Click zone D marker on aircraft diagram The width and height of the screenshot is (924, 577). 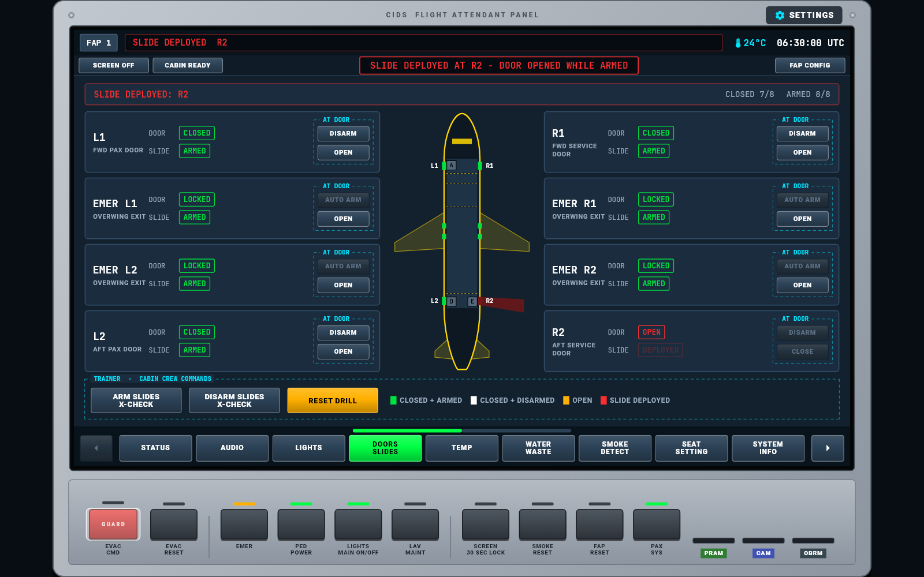click(x=452, y=301)
